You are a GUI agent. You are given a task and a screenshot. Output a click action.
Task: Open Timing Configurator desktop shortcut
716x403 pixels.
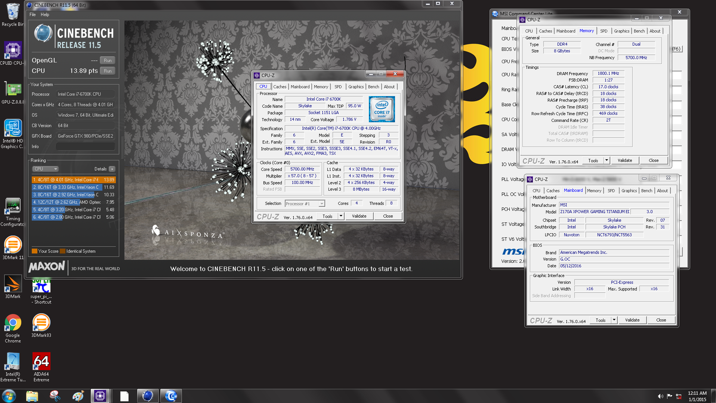[x=12, y=212]
